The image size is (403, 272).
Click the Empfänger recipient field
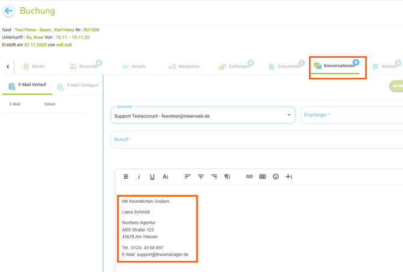click(351, 115)
